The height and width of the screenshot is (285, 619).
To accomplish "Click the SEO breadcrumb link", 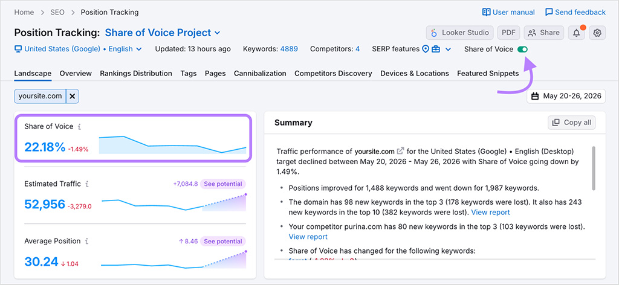I will click(x=57, y=12).
